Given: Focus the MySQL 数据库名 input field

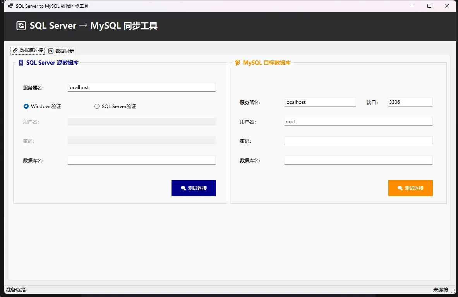Looking at the screenshot, I should [359, 160].
